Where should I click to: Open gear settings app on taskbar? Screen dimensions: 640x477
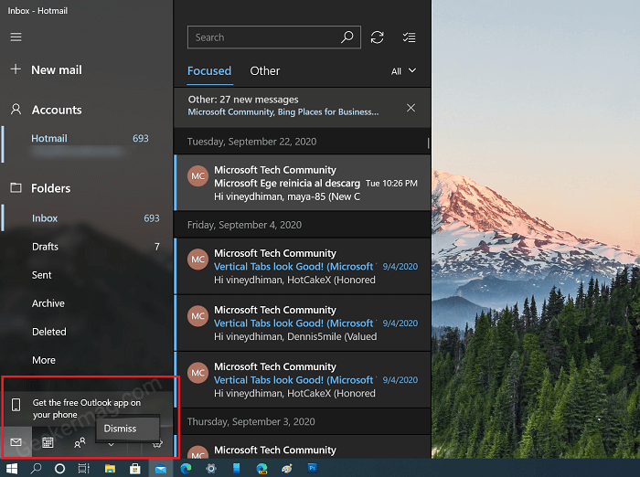pyautogui.click(x=211, y=469)
